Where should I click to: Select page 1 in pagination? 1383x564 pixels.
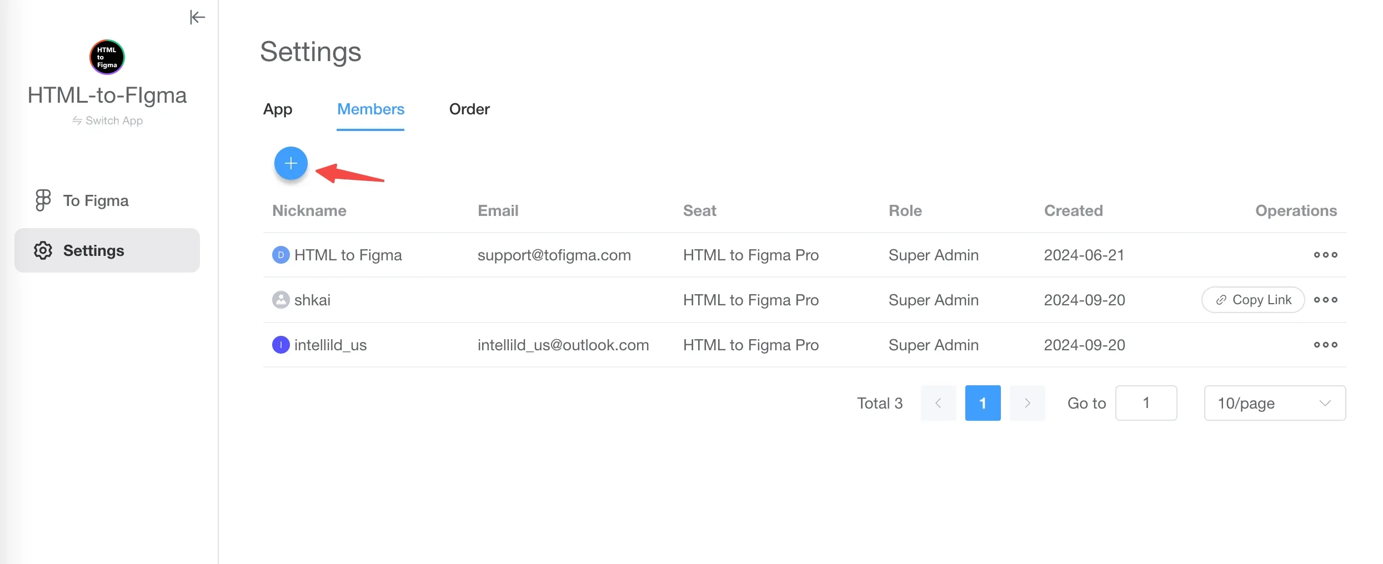(x=983, y=403)
